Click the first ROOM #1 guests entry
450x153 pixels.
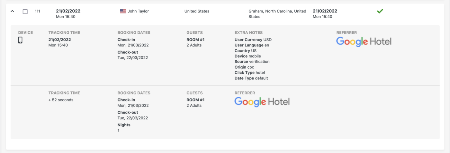pos(195,40)
